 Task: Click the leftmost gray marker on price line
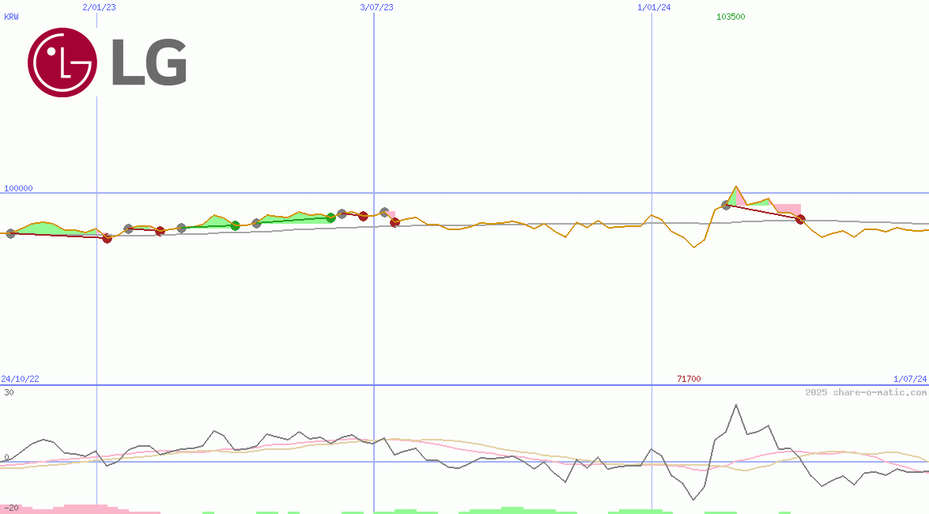10,233
